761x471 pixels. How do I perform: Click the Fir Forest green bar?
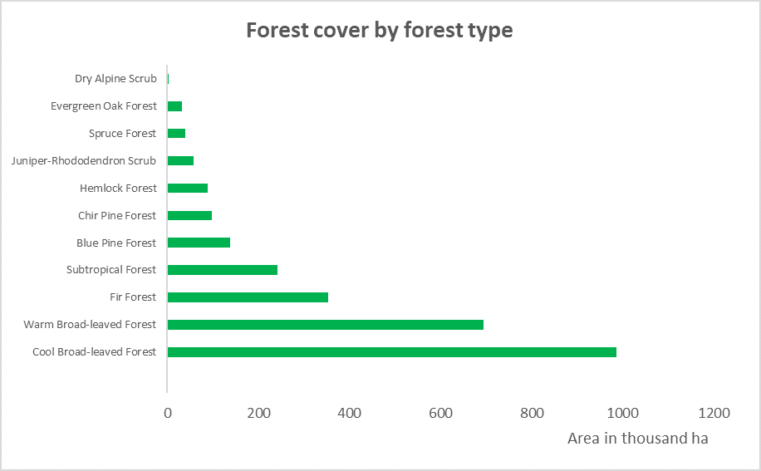tap(248, 297)
